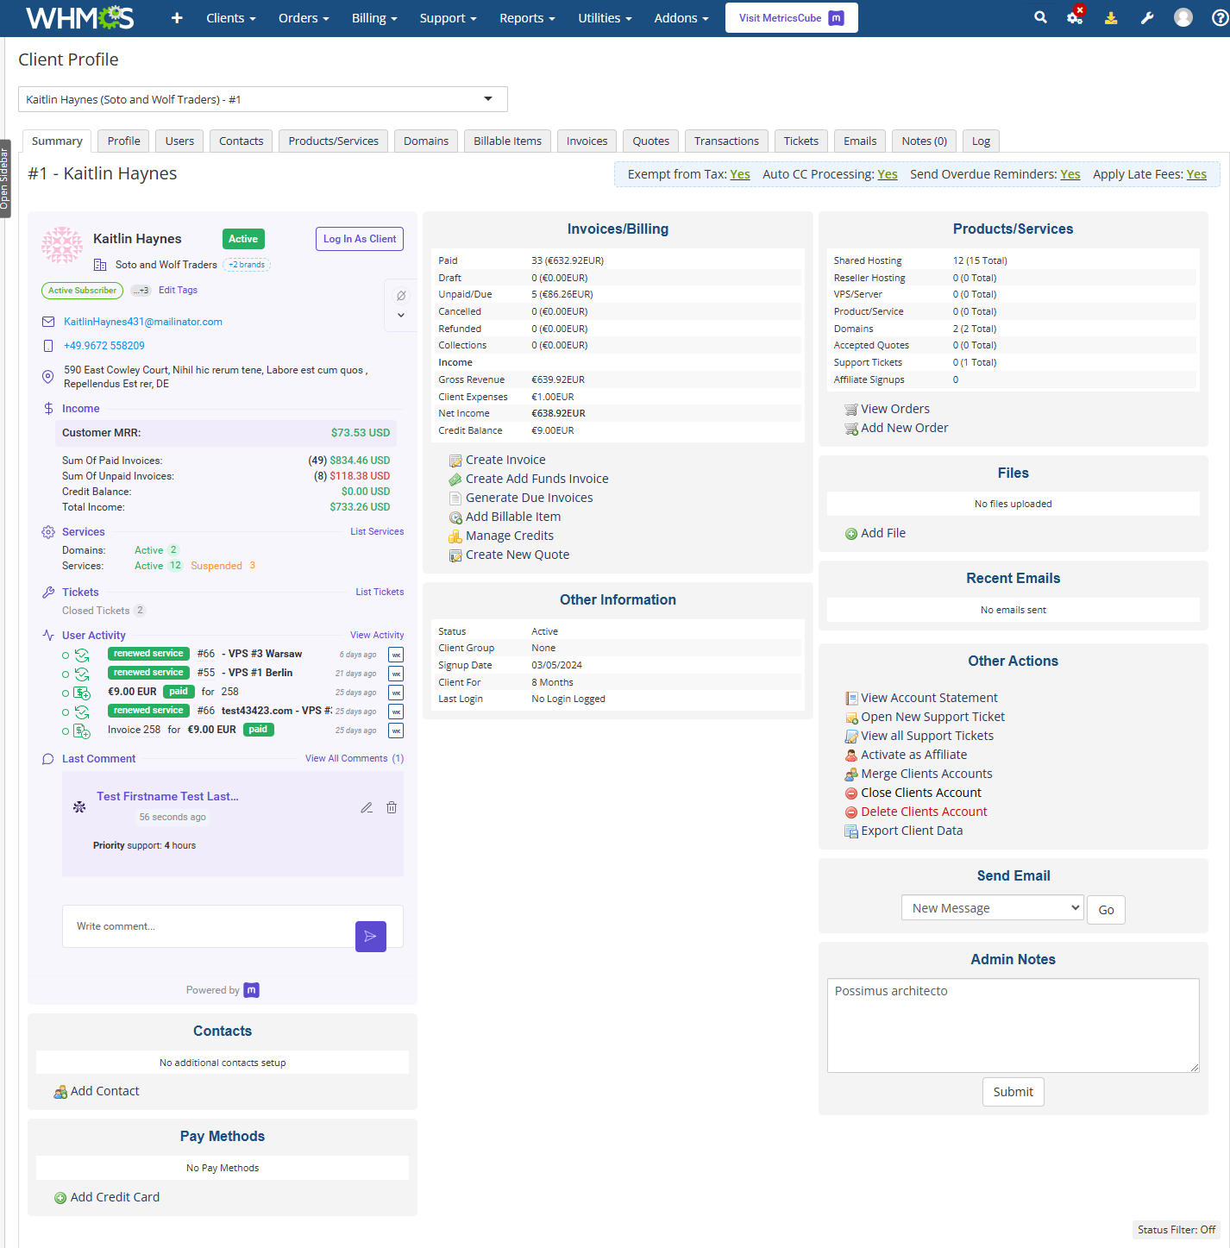Click the plus quick-add icon in navbar
The image size is (1230, 1248).
[177, 18]
